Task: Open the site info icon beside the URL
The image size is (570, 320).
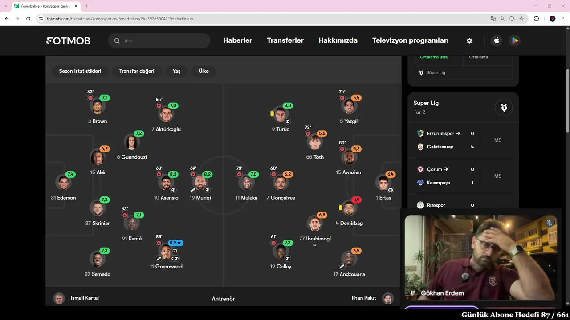Action: tap(41, 19)
